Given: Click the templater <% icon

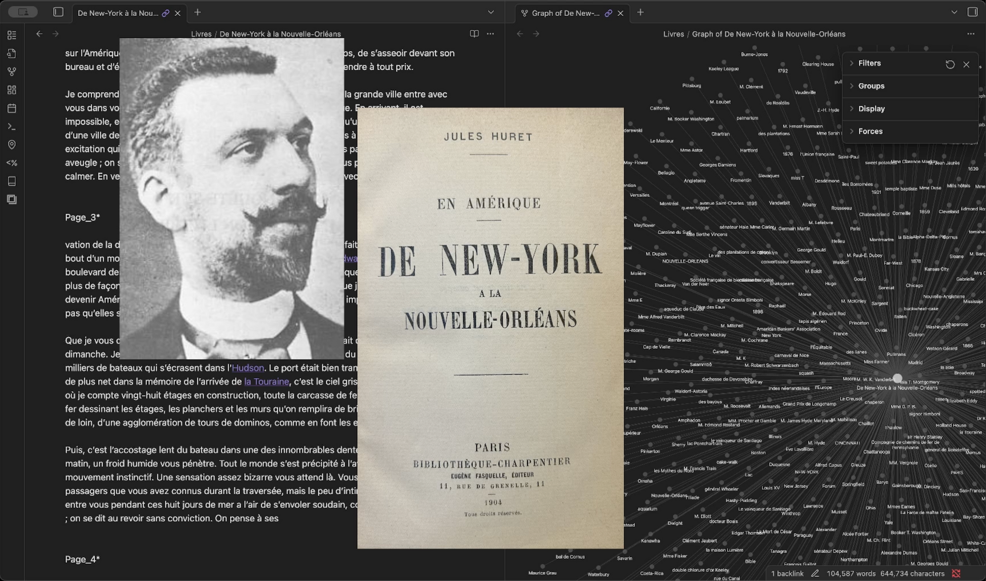Looking at the screenshot, I should click(12, 163).
